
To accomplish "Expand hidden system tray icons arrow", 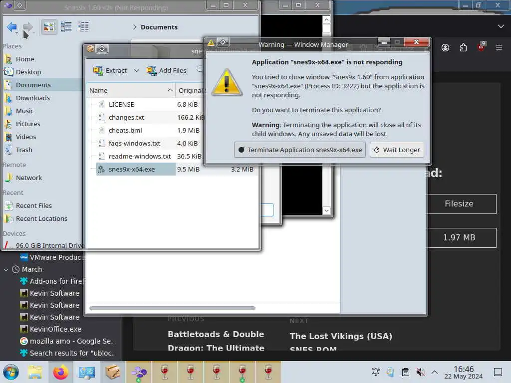I will click(x=435, y=372).
